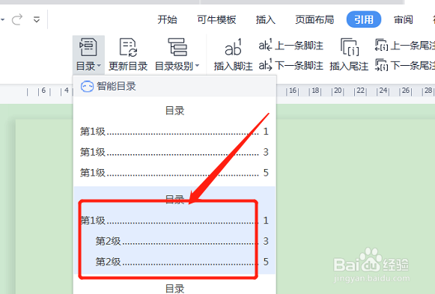Image resolution: width=435 pixels, height=294 pixels.
Task: Click the 目录 heading of the third style
Action: (174, 289)
